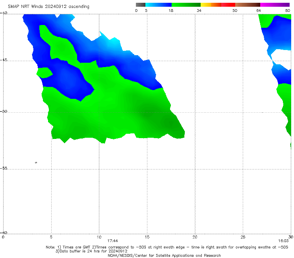Click the brown segment of the color bar
294x258 pixels.
pos(248,5)
